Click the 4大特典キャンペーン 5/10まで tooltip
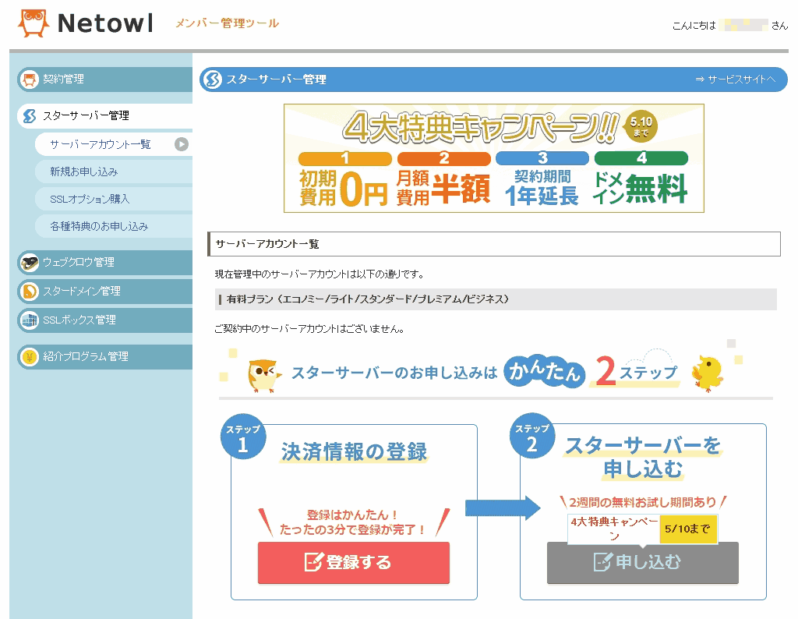 (643, 529)
